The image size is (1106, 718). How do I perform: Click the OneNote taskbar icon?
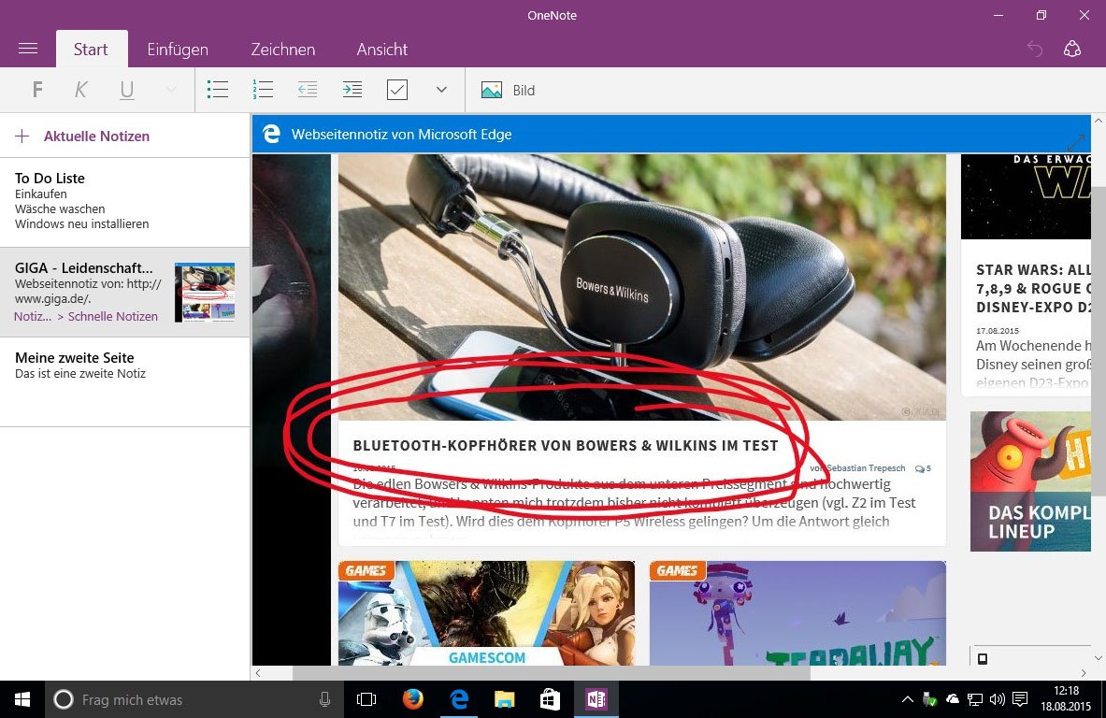point(596,699)
